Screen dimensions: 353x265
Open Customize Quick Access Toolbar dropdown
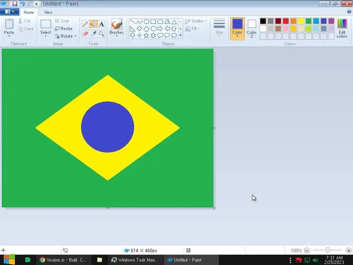pos(36,4)
